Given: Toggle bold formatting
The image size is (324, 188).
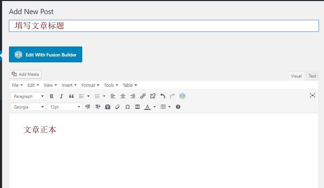Looking at the screenshot, I should click(51, 96).
